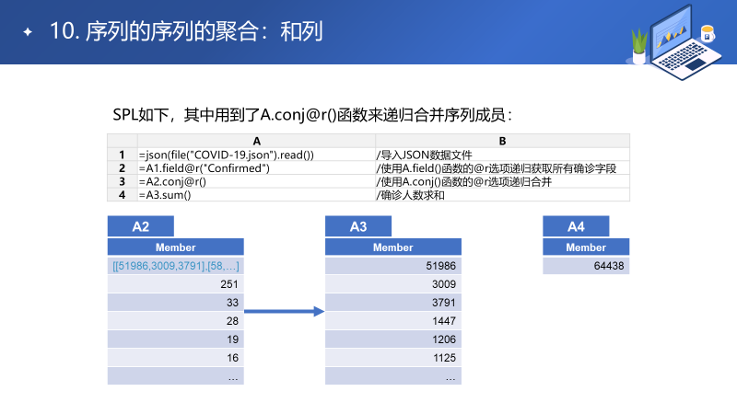737x414 pixels.
Task: Click row number 1 in the SPL grid
Action: pyautogui.click(x=123, y=155)
